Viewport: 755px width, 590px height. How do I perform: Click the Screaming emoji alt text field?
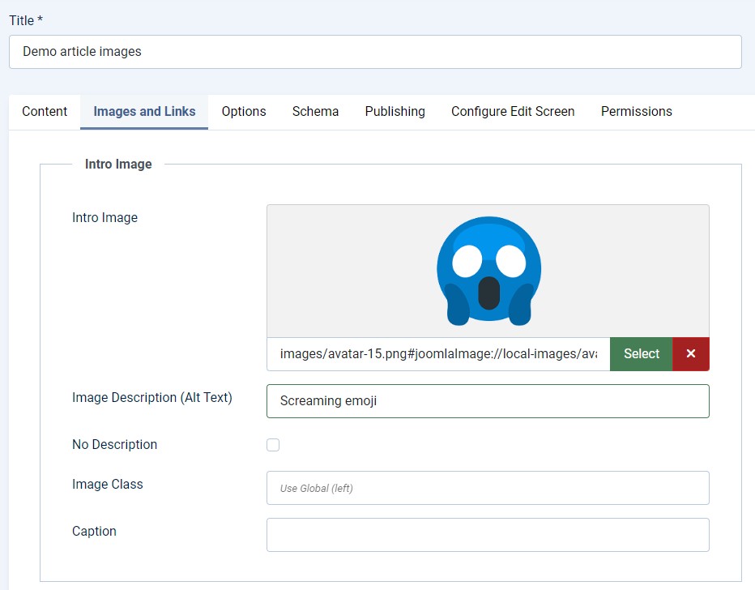488,400
